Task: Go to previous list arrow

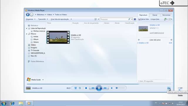Action: click(139, 40)
